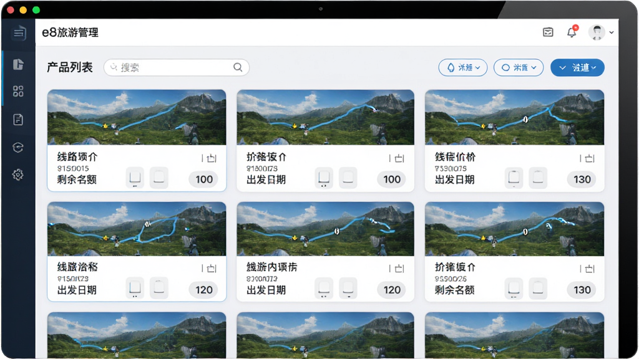
Task: Click share icon on 出发日期 100 card
Action: pyautogui.click(x=399, y=158)
